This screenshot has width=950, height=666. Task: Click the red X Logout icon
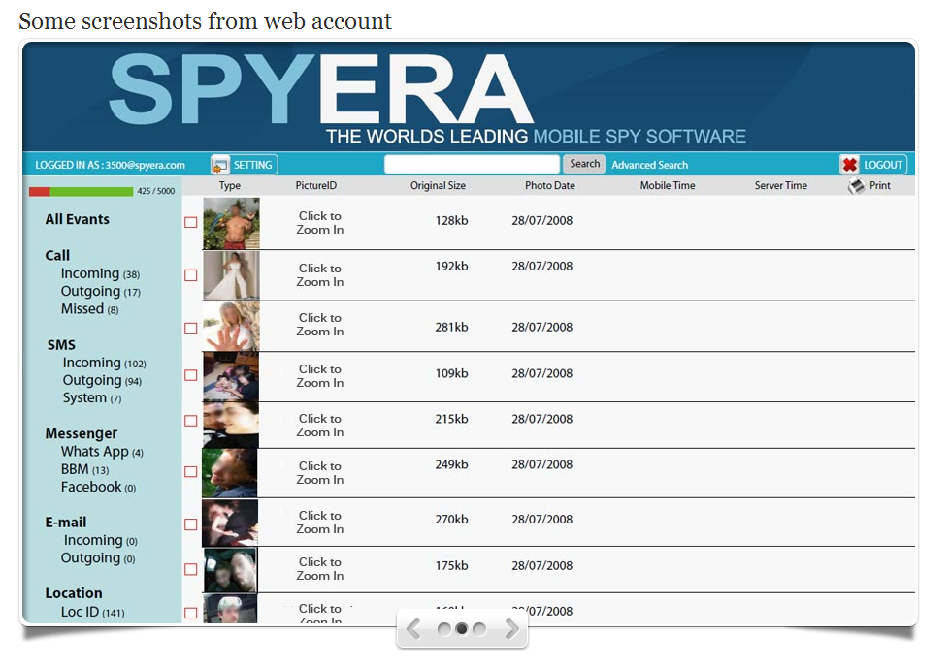(850, 165)
